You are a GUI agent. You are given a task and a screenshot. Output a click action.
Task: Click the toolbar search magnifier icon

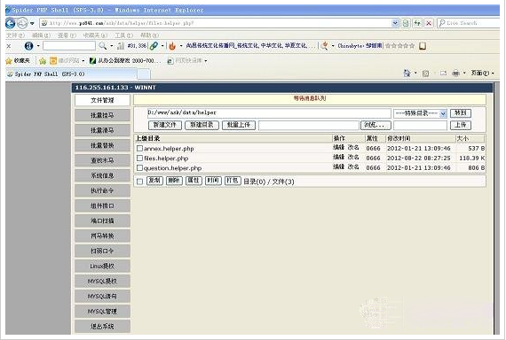(x=103, y=46)
